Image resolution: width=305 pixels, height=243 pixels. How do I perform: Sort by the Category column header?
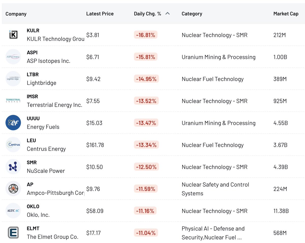click(192, 14)
